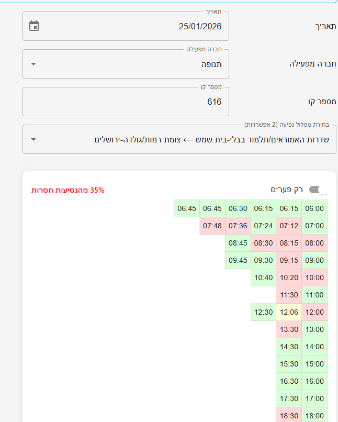338x422 pixels.
Task: Select the 09:45 green trip cell
Action: (x=238, y=260)
